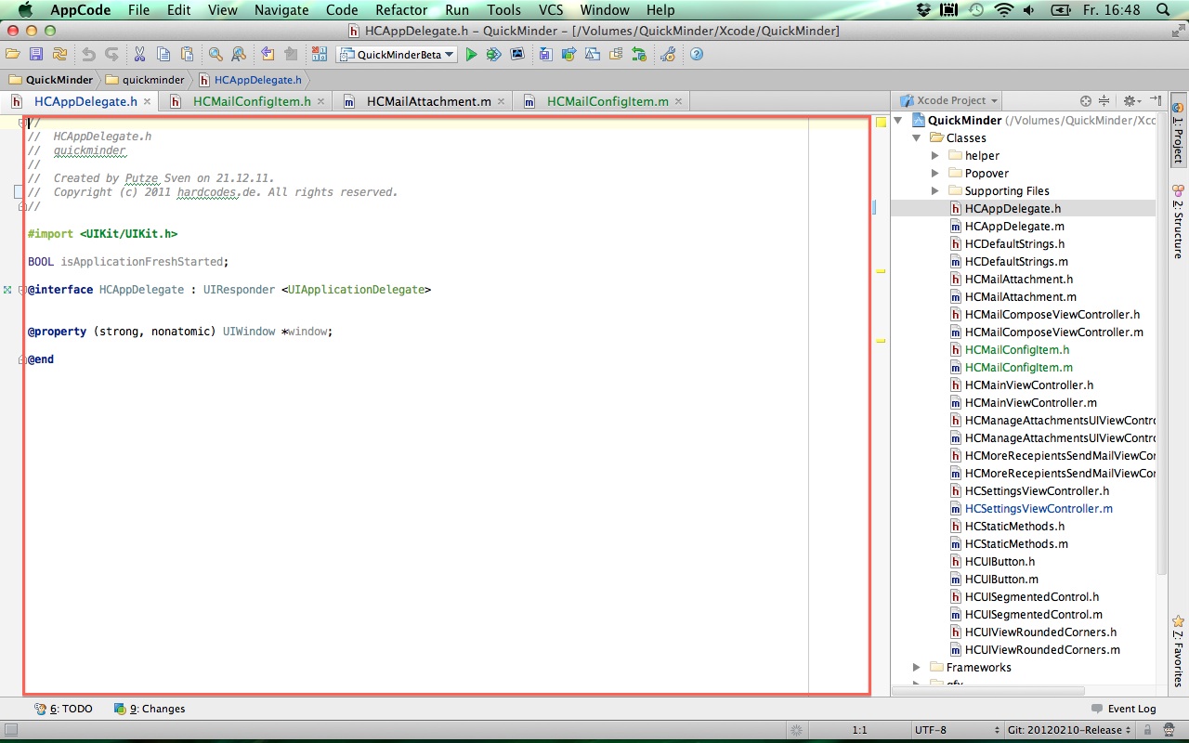Open the Refactor menu
The height and width of the screenshot is (743, 1189).
(x=401, y=10)
